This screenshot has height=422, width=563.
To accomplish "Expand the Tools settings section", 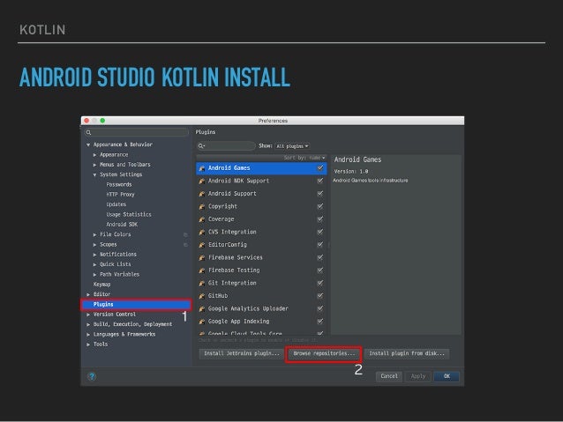I will pyautogui.click(x=88, y=344).
